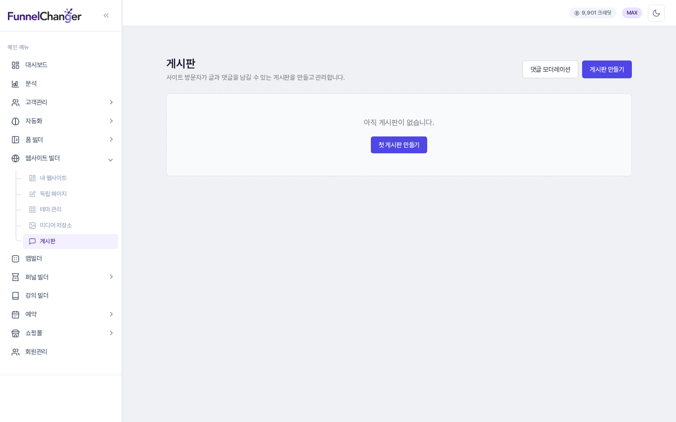The image size is (676, 422).
Task: Click the MAX plan badge
Action: 632,13
